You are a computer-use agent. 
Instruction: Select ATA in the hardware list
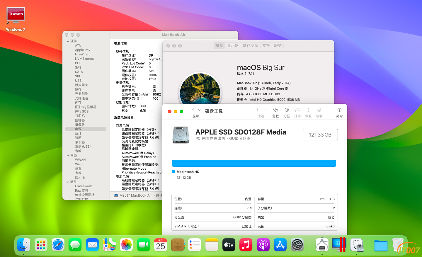(78, 45)
